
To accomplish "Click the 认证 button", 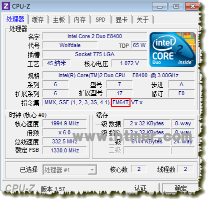I will click(140, 188).
